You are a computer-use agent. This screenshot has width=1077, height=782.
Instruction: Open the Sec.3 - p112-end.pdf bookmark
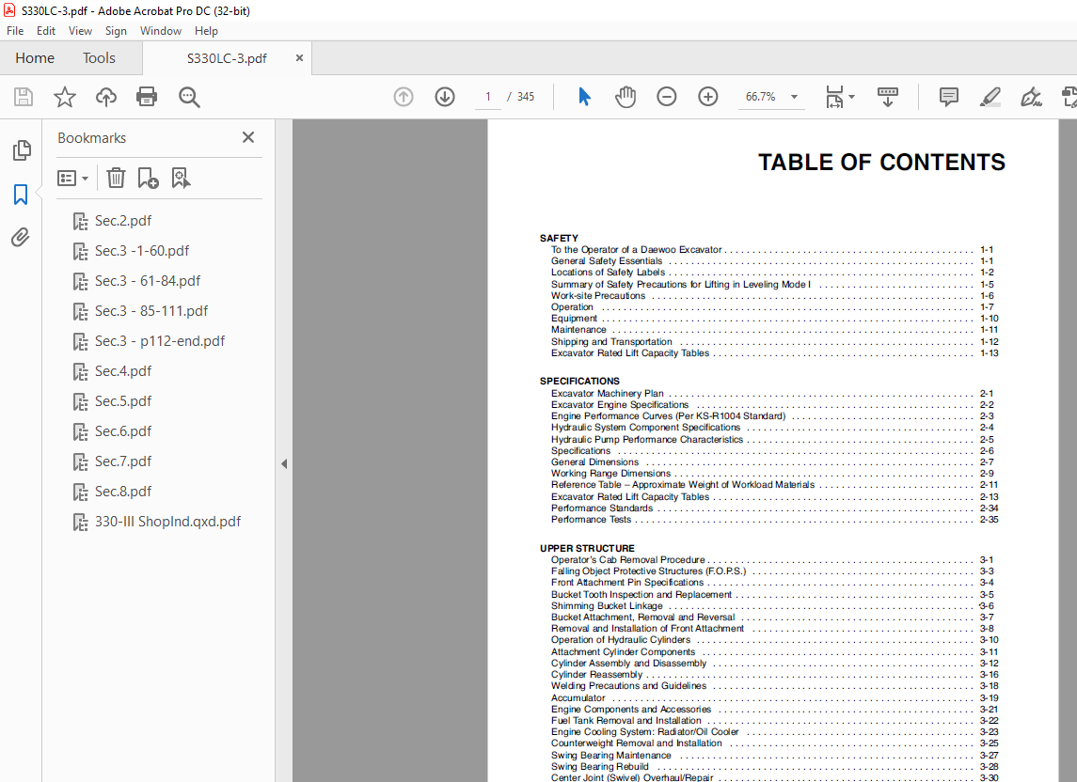coord(159,341)
